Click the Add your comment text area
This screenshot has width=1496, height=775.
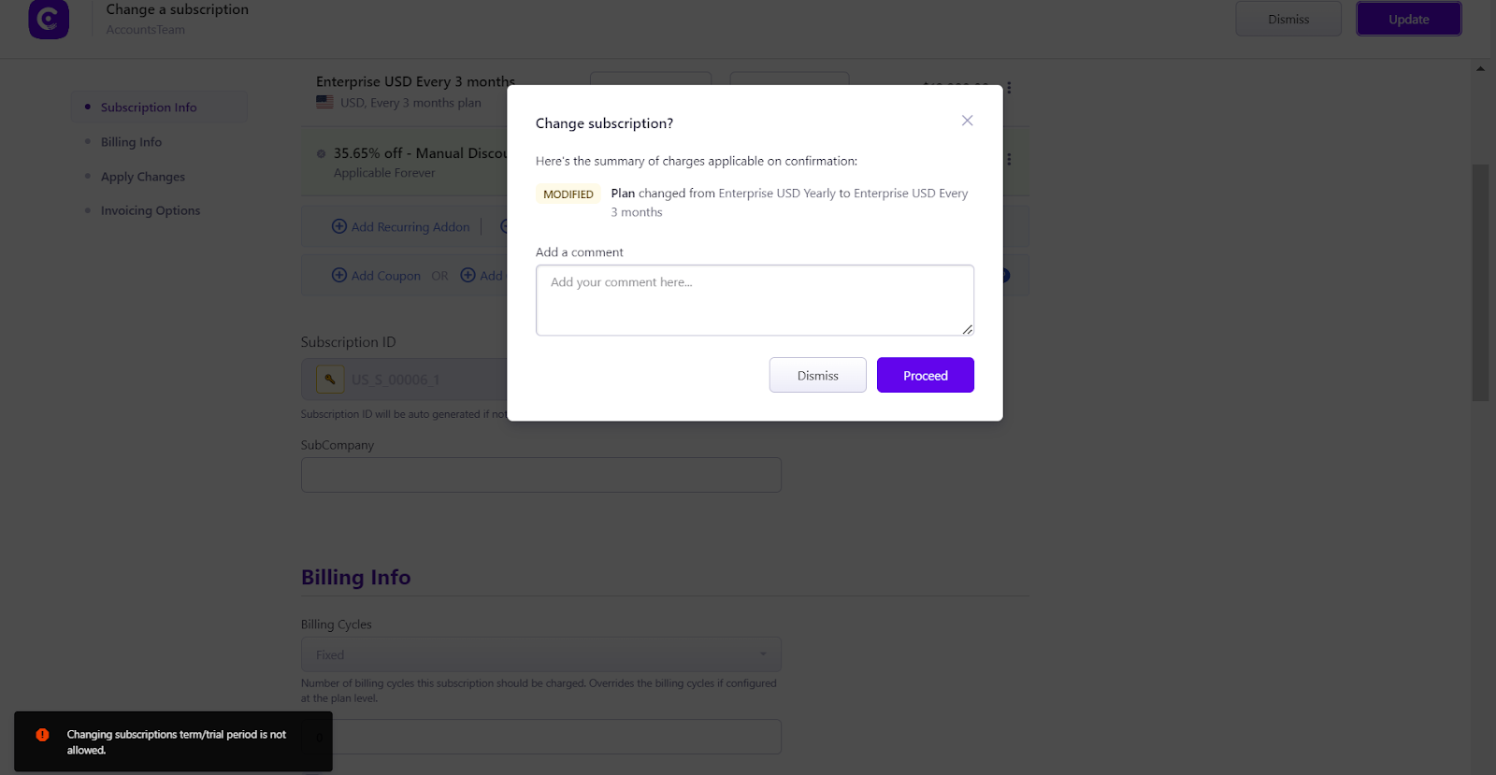pyautogui.click(x=755, y=300)
